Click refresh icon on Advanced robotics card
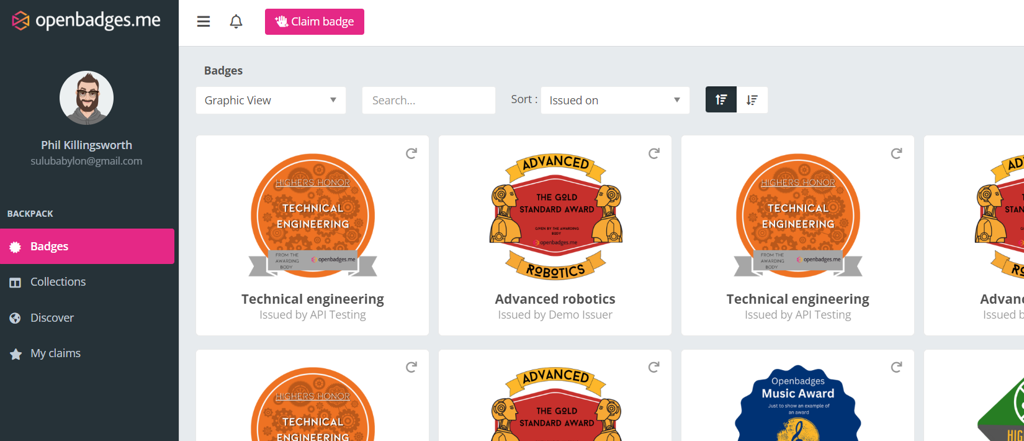The image size is (1024, 441). tap(653, 153)
